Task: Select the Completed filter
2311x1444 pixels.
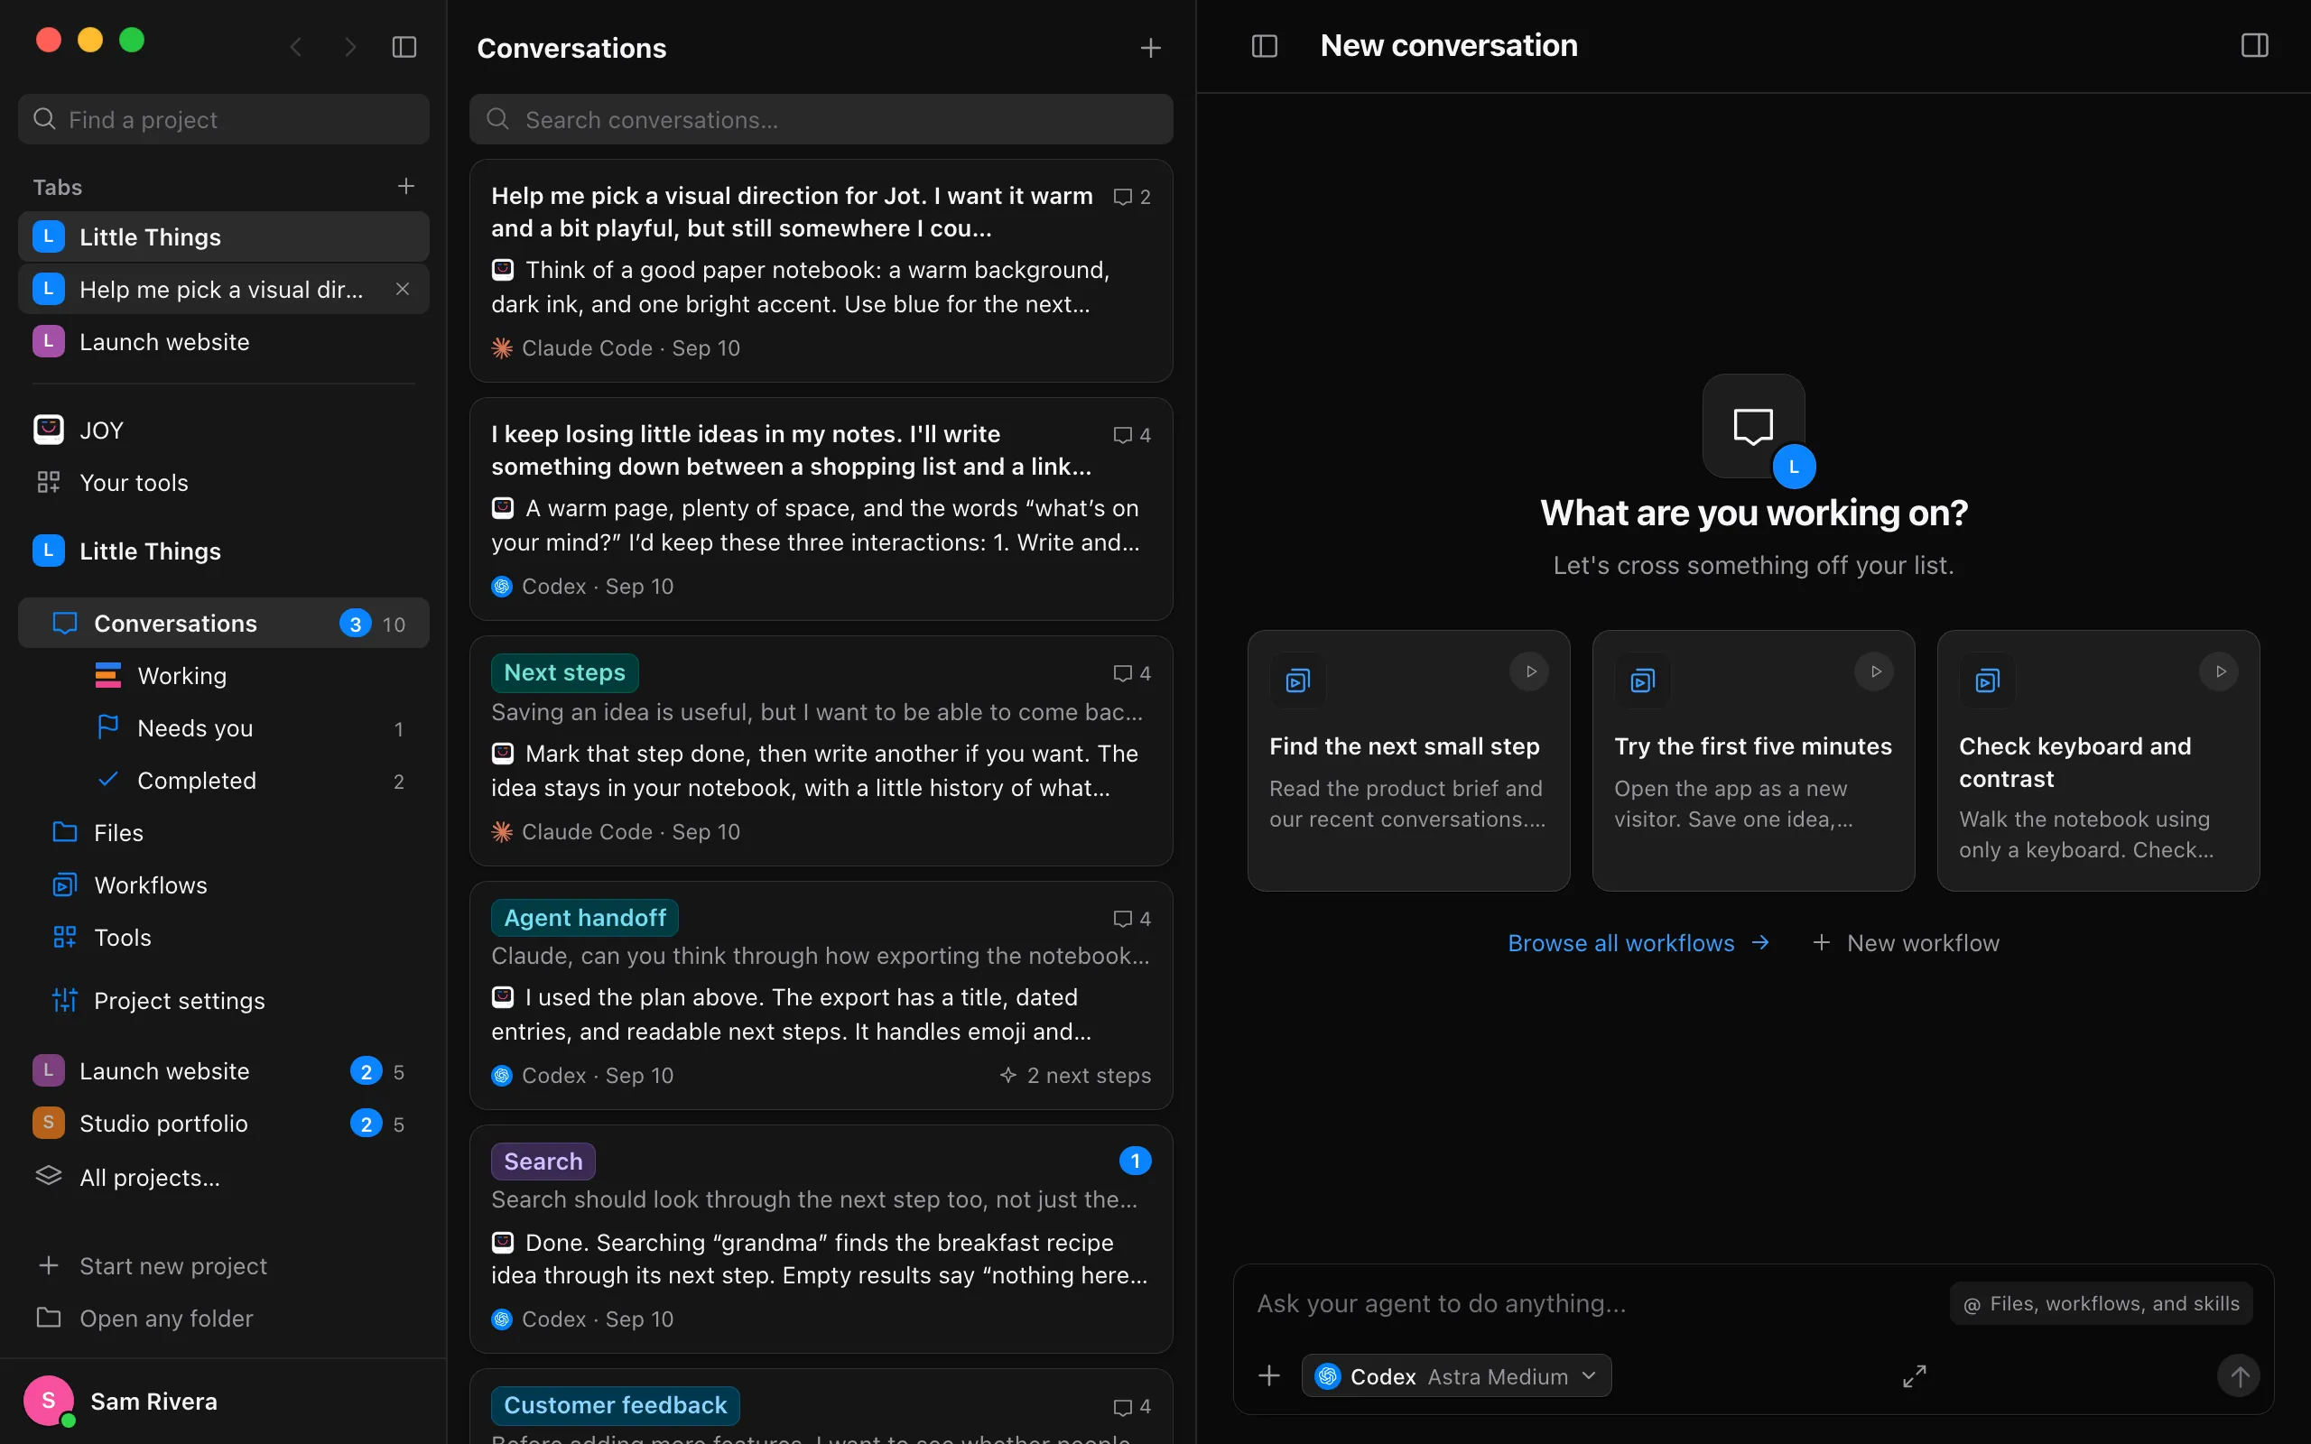Action: [x=224, y=781]
